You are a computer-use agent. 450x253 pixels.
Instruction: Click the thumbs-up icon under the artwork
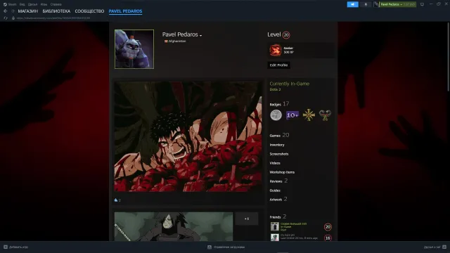pos(116,200)
